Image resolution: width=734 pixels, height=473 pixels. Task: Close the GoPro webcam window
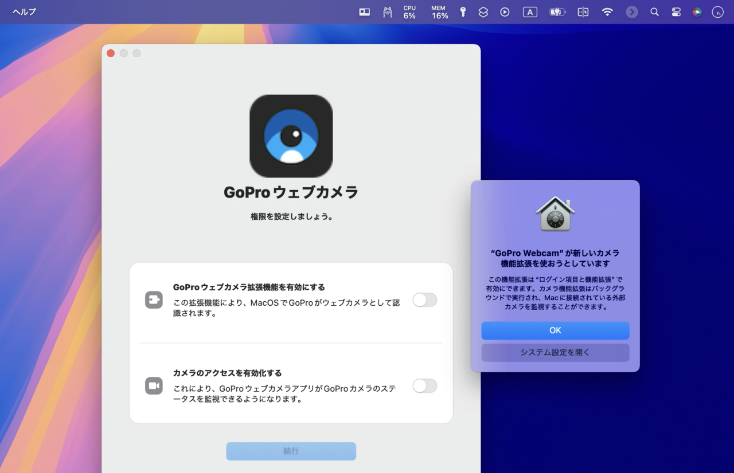pos(111,53)
